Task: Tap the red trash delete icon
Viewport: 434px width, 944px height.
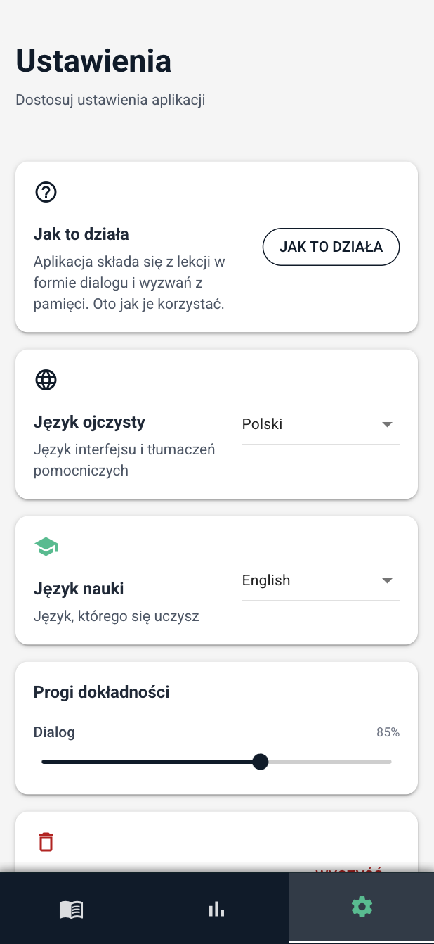Action: pyautogui.click(x=46, y=841)
